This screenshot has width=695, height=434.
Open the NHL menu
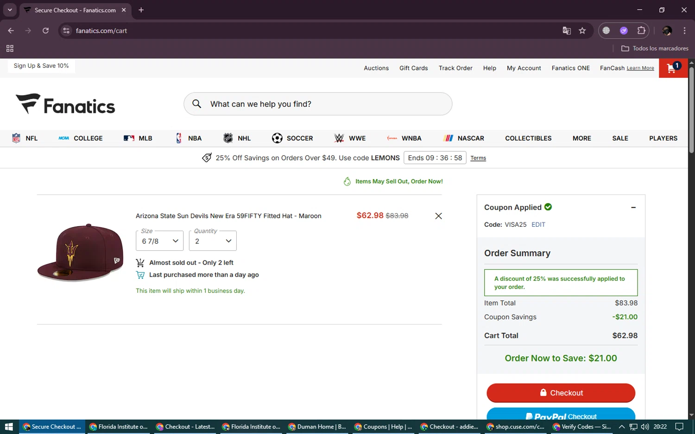pos(237,138)
